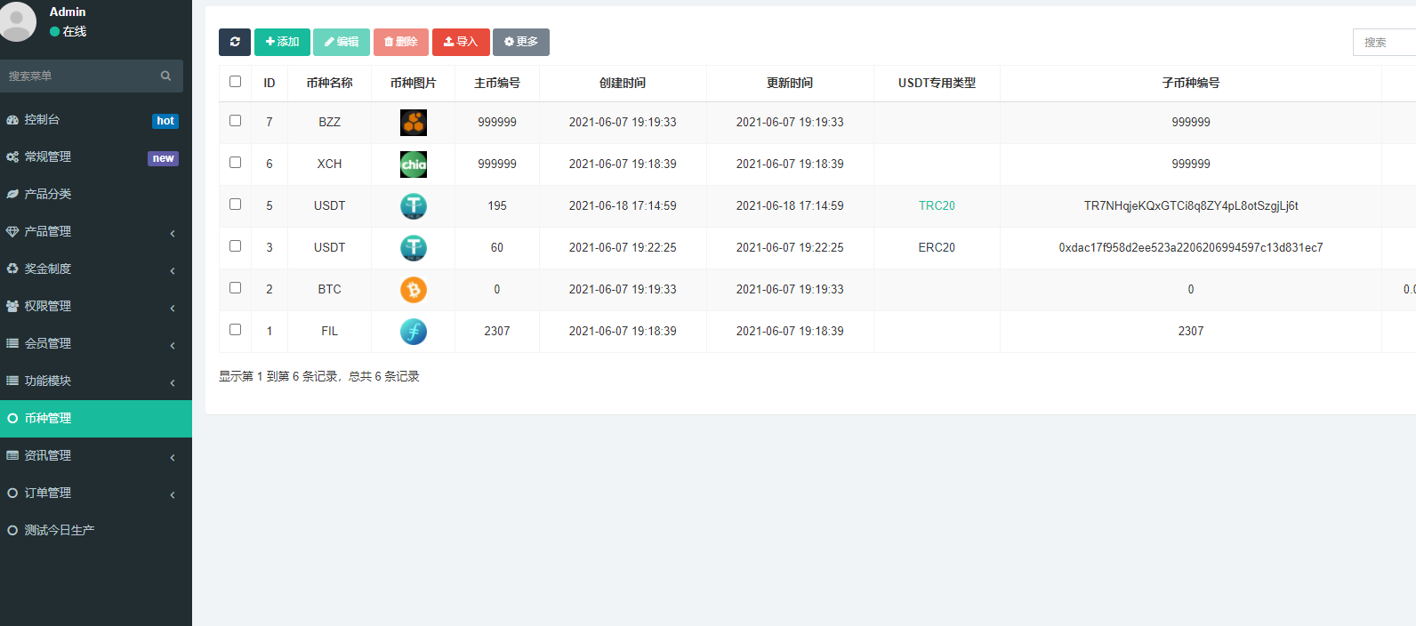
Task: Click the 搜索 search field above table
Action: [1383, 43]
